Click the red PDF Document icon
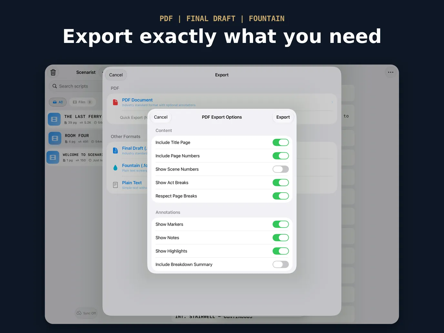 (116, 102)
